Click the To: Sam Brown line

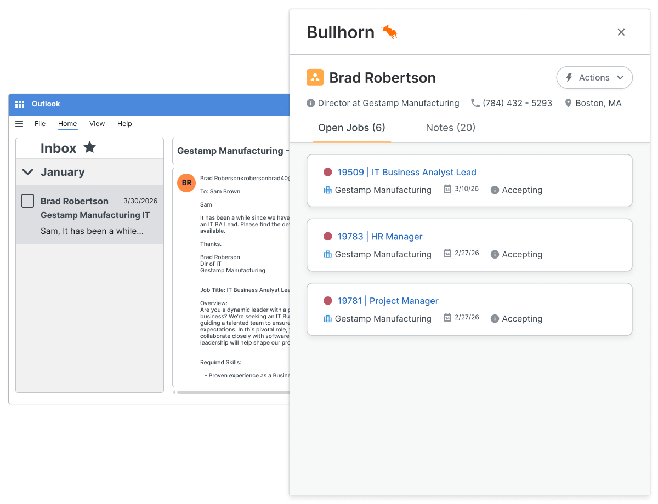click(x=220, y=191)
